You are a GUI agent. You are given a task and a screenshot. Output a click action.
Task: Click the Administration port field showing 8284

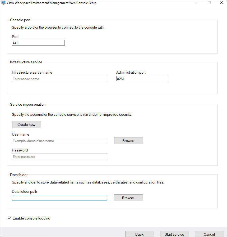click(142, 79)
